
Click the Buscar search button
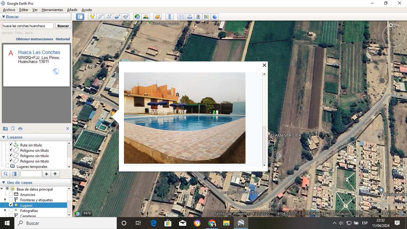click(63, 26)
